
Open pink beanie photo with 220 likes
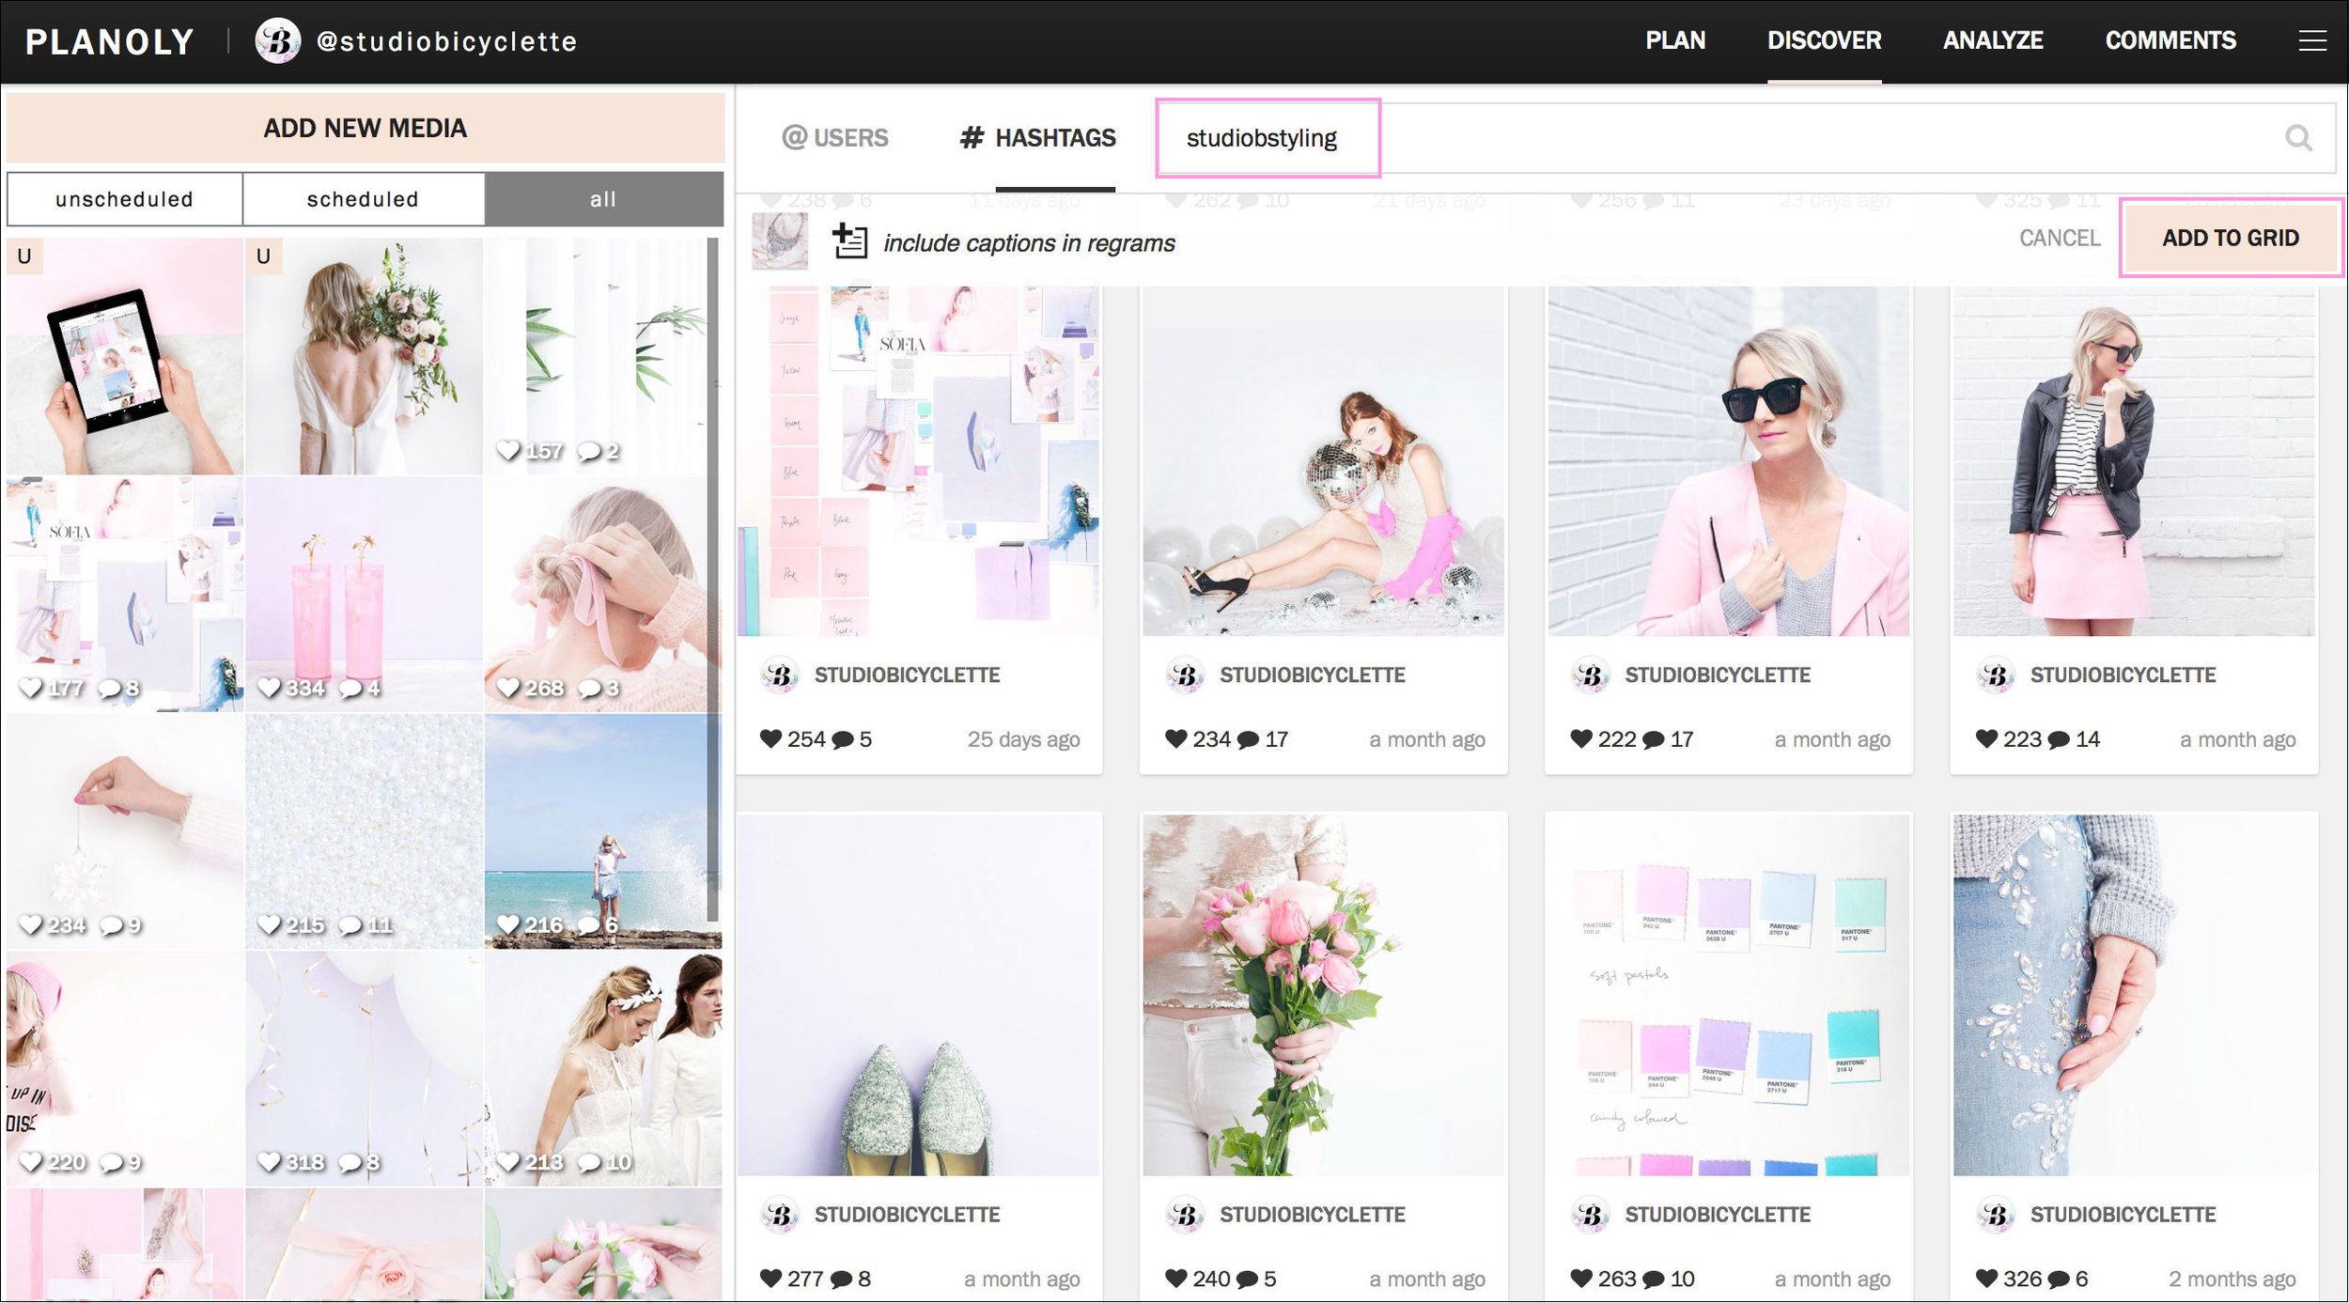point(124,1068)
